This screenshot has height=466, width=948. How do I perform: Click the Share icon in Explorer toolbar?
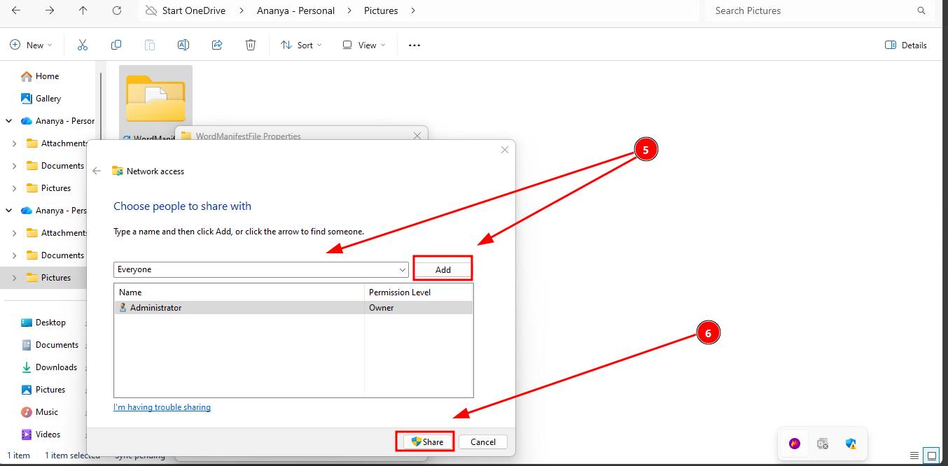tap(217, 45)
